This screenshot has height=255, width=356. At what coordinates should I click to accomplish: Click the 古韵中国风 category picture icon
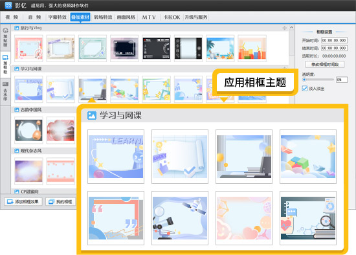pos(17,110)
